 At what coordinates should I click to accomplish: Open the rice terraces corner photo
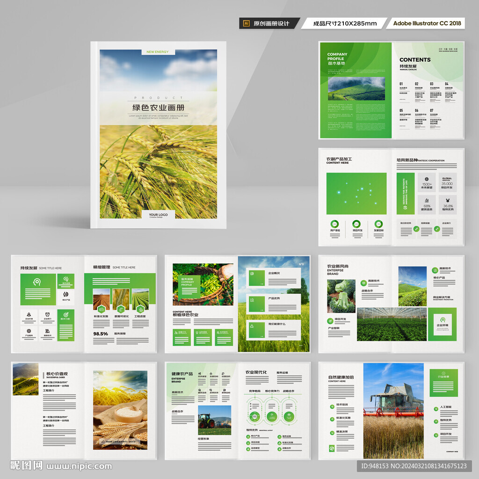coord(26,379)
